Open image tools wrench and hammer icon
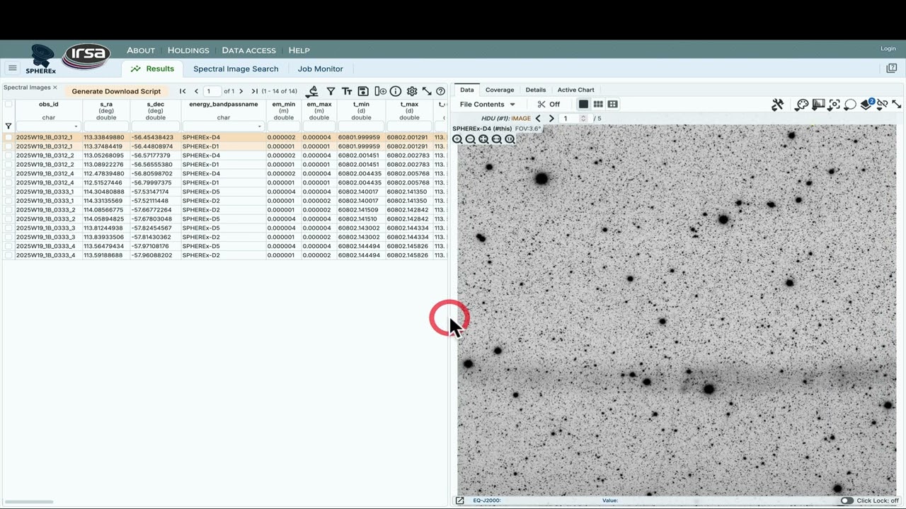The height and width of the screenshot is (509, 906). click(778, 104)
